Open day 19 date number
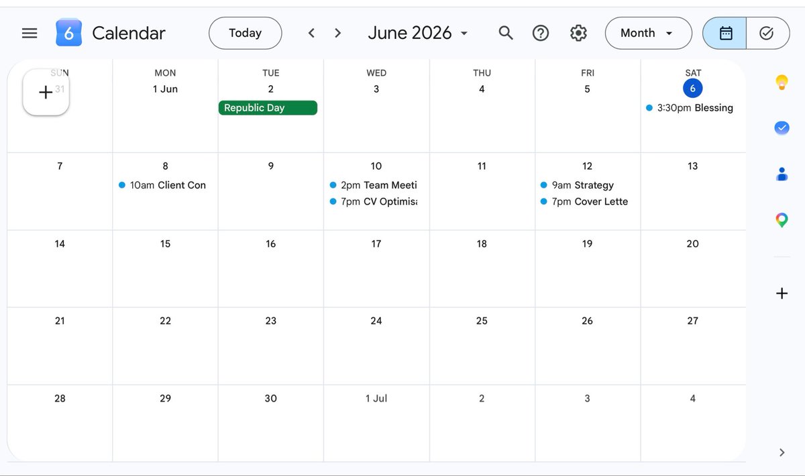Screen dimensions: 805x476 (x=587, y=244)
